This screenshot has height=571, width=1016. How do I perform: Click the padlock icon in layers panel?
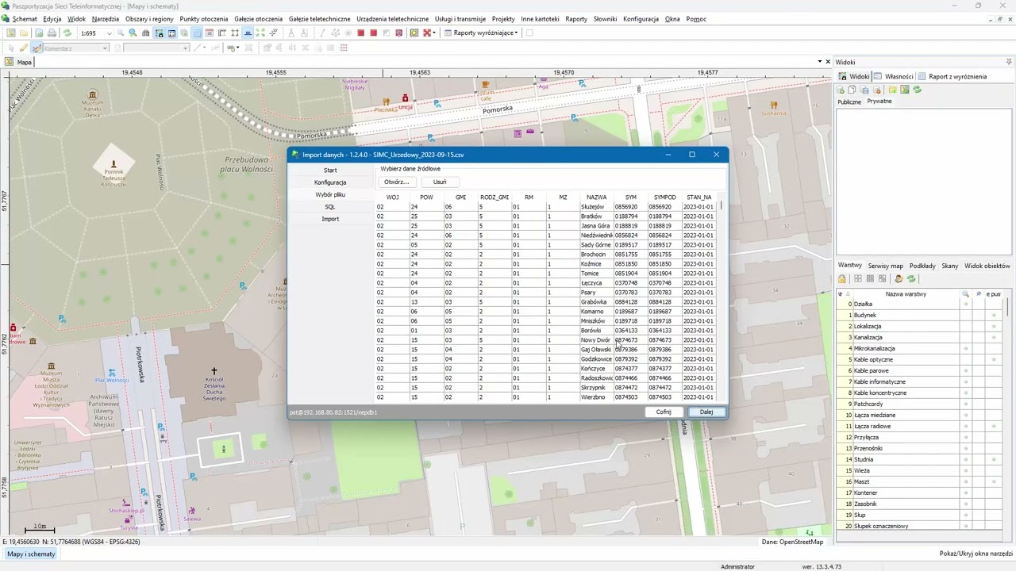point(842,279)
